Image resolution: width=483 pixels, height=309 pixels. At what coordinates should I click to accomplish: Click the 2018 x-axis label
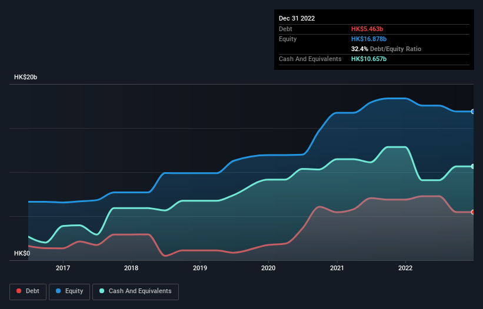pos(131,268)
